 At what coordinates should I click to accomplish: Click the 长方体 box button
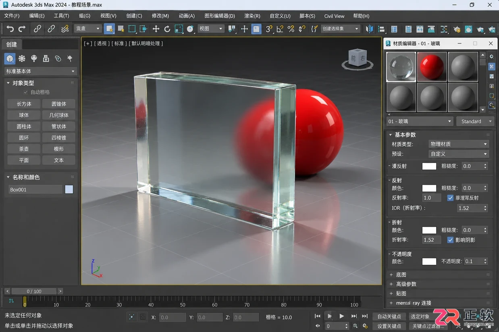point(24,104)
